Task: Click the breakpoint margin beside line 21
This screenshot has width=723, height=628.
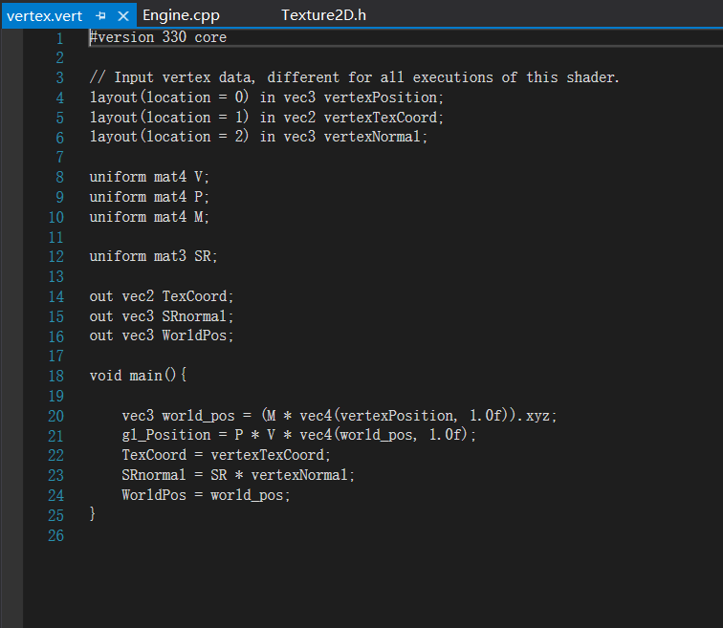Action: (11, 435)
